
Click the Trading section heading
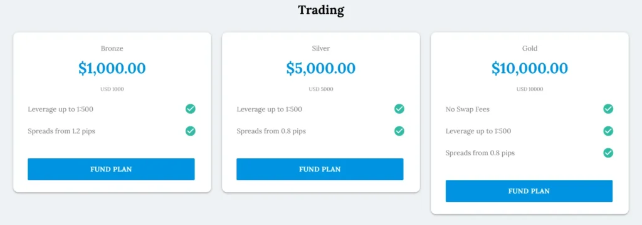pos(321,10)
